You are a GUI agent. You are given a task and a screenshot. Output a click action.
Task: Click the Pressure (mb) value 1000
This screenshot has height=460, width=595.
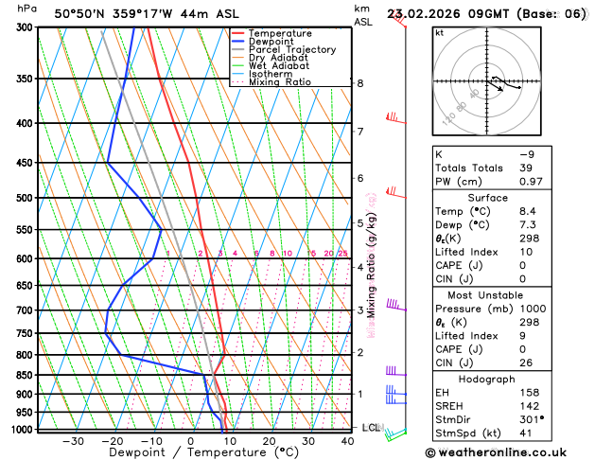534,309
